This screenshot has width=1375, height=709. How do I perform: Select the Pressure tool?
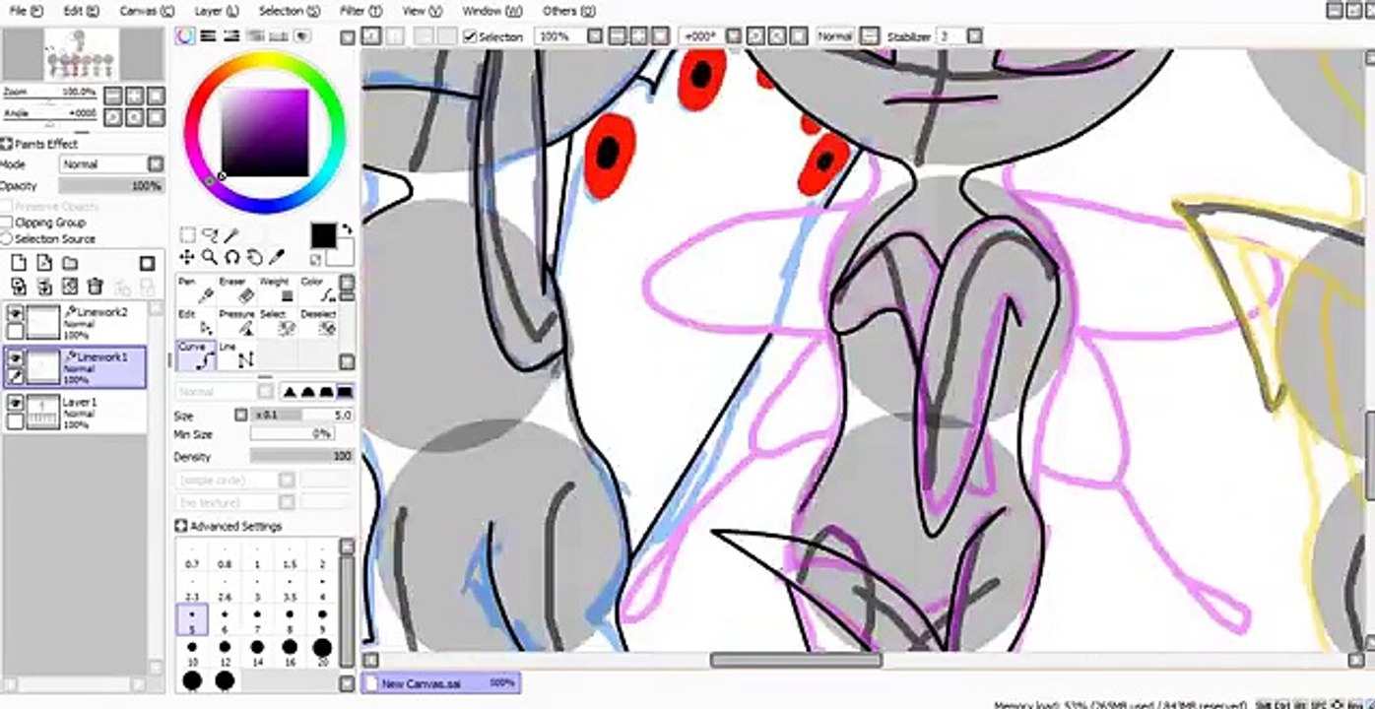pos(235,322)
